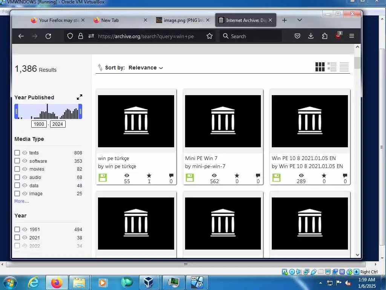The height and width of the screenshot is (290, 386).
Task: Open VirtualBox cube icon in taskbar
Action: click(149, 282)
